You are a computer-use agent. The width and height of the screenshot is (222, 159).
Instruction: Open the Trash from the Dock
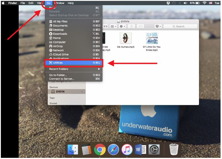(x=174, y=149)
